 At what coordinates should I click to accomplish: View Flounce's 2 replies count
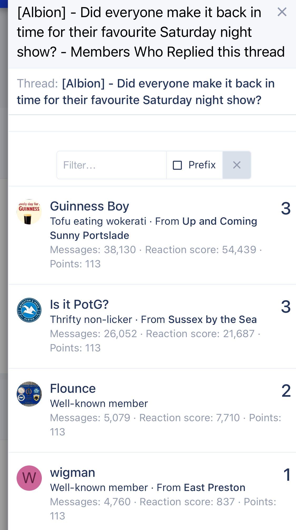(286, 391)
